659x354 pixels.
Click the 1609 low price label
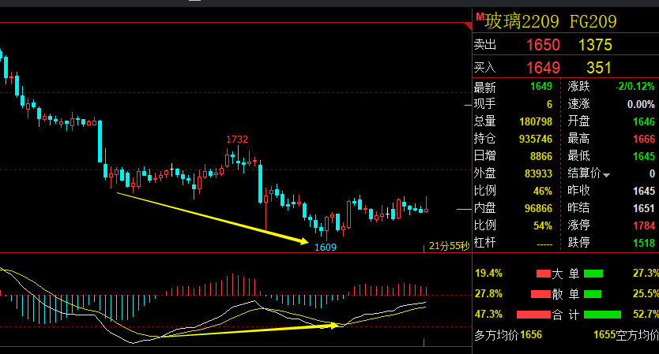[326, 248]
